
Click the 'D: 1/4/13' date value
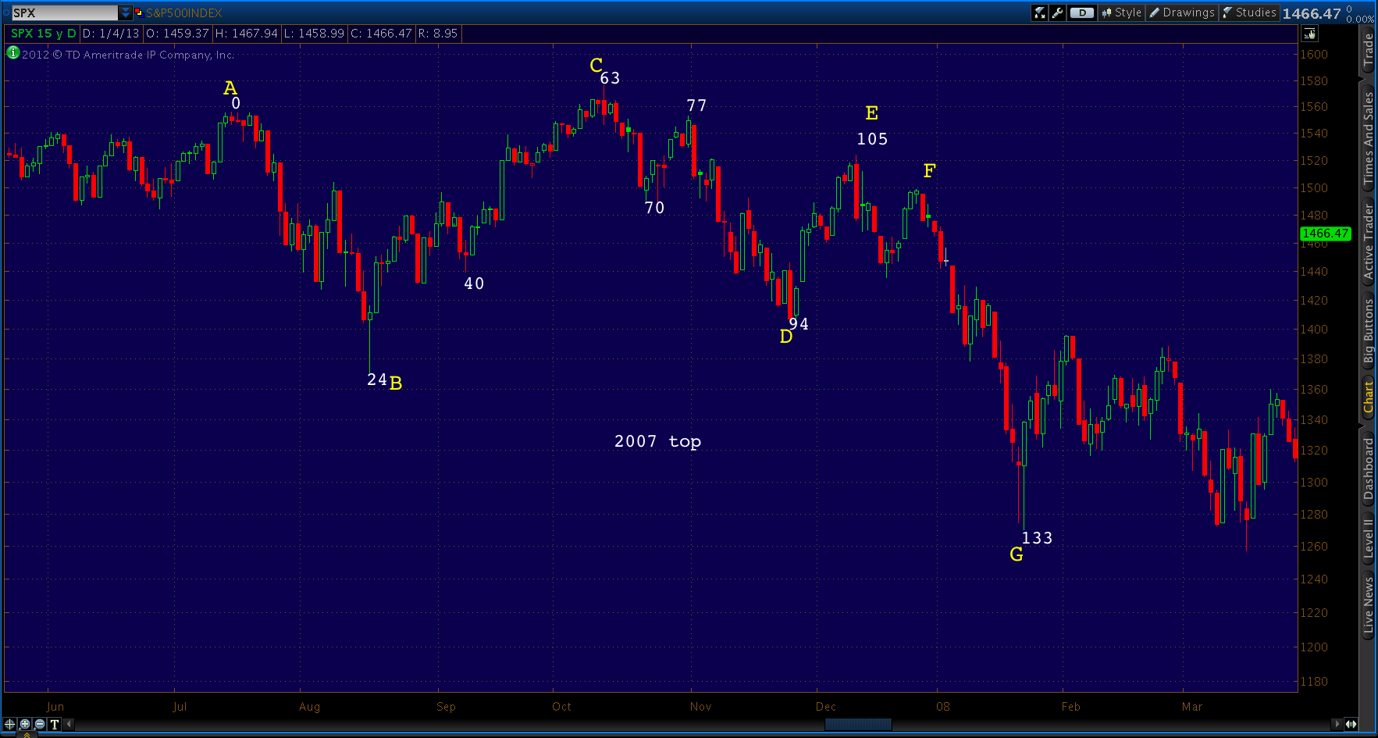click(111, 34)
